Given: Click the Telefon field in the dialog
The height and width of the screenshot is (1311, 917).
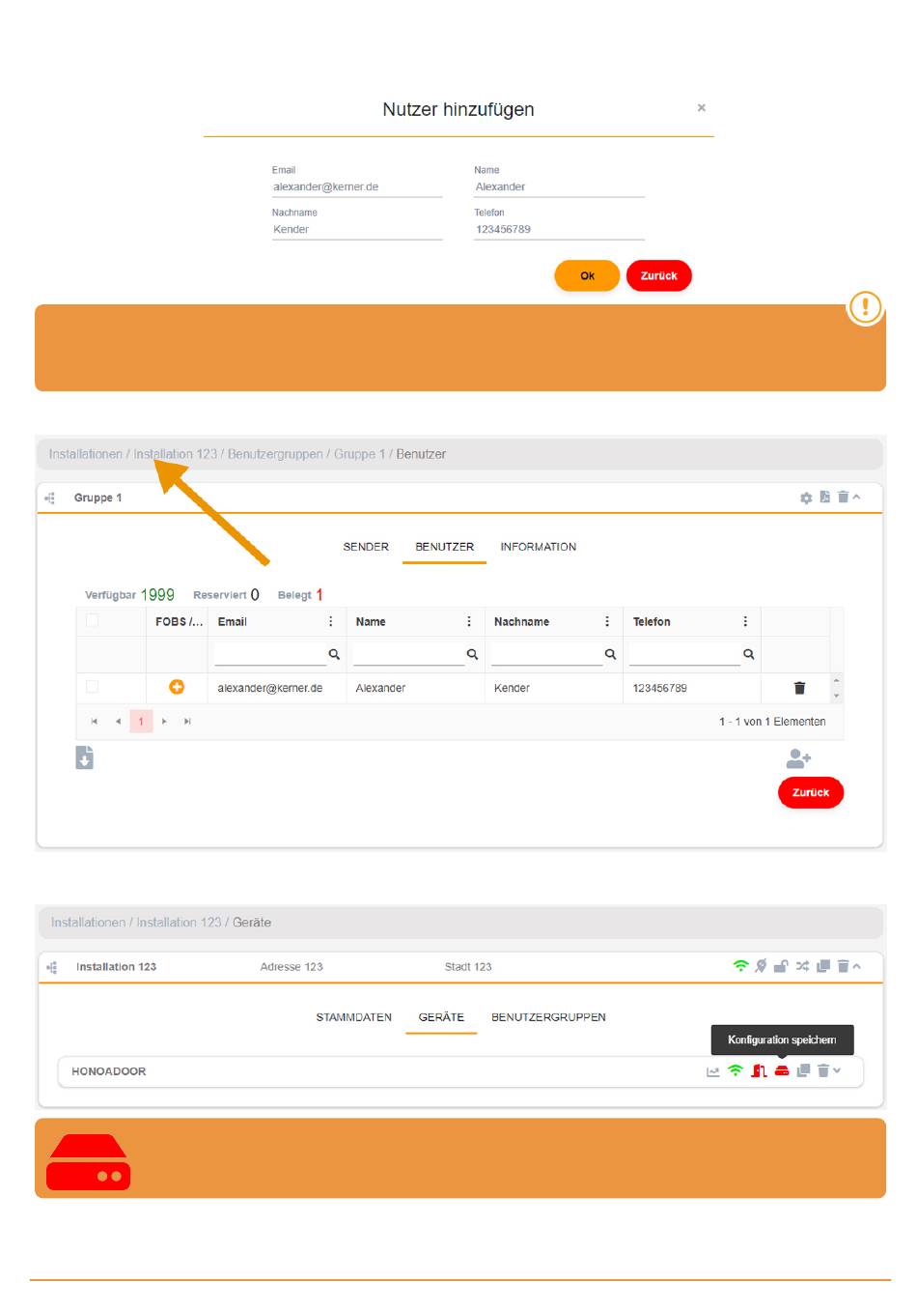Looking at the screenshot, I should (x=559, y=230).
